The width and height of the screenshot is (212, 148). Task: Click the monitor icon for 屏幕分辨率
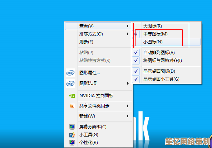coord(72,127)
